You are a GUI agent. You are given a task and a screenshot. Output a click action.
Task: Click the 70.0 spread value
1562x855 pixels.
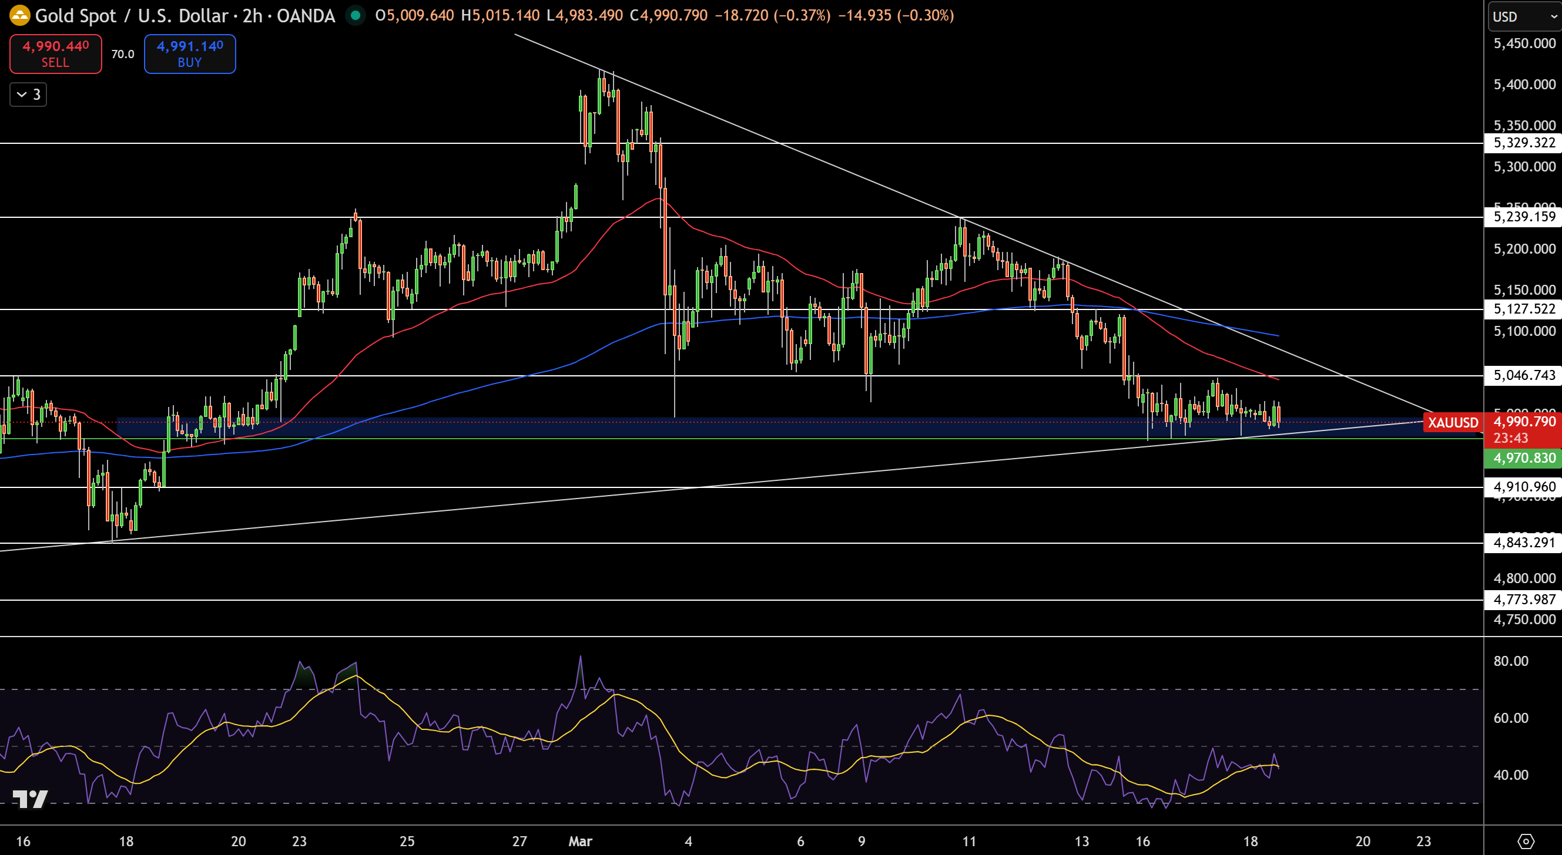click(x=123, y=54)
